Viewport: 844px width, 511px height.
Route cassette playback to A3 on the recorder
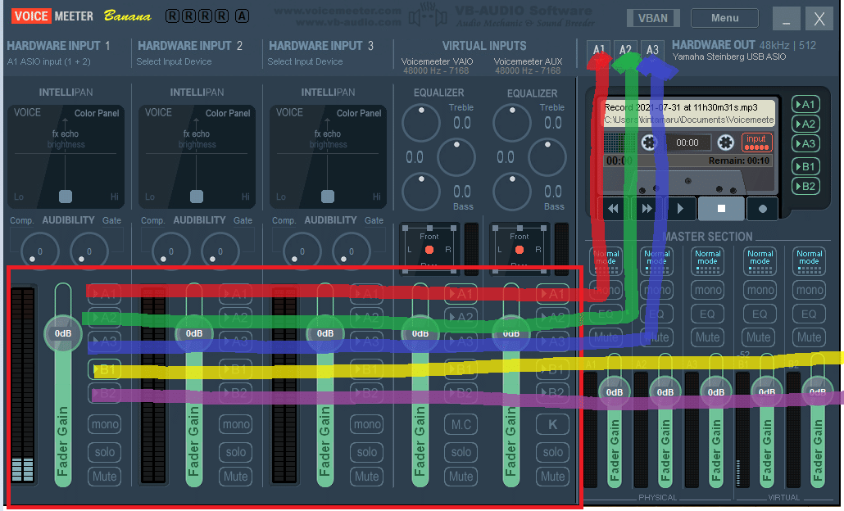[805, 143]
